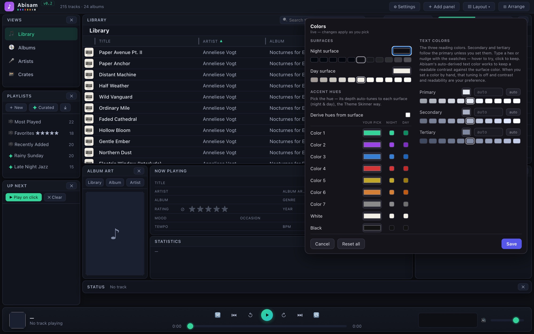Click the thumbnail icon of Hollow Bloom
Image resolution: width=534 pixels, height=334 pixels.
89,130
